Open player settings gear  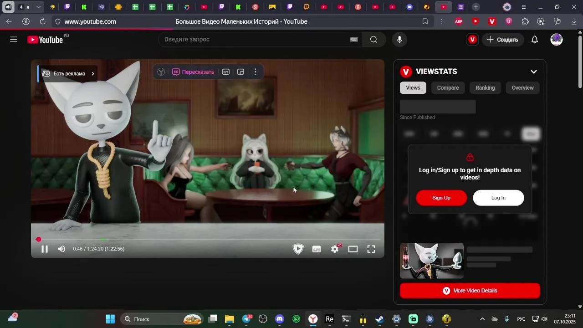click(x=335, y=249)
